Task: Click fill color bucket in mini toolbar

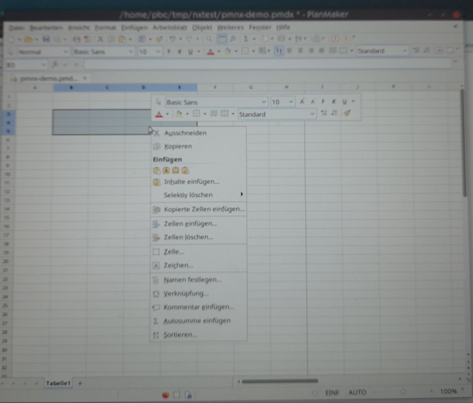Action: [179, 114]
